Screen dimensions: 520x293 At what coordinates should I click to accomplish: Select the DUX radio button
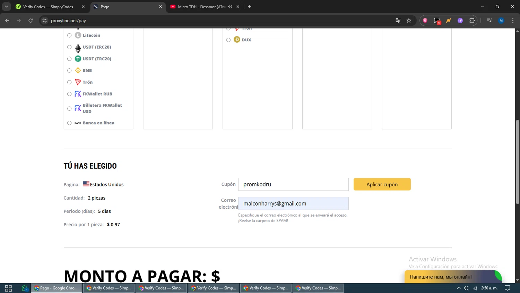click(x=228, y=40)
